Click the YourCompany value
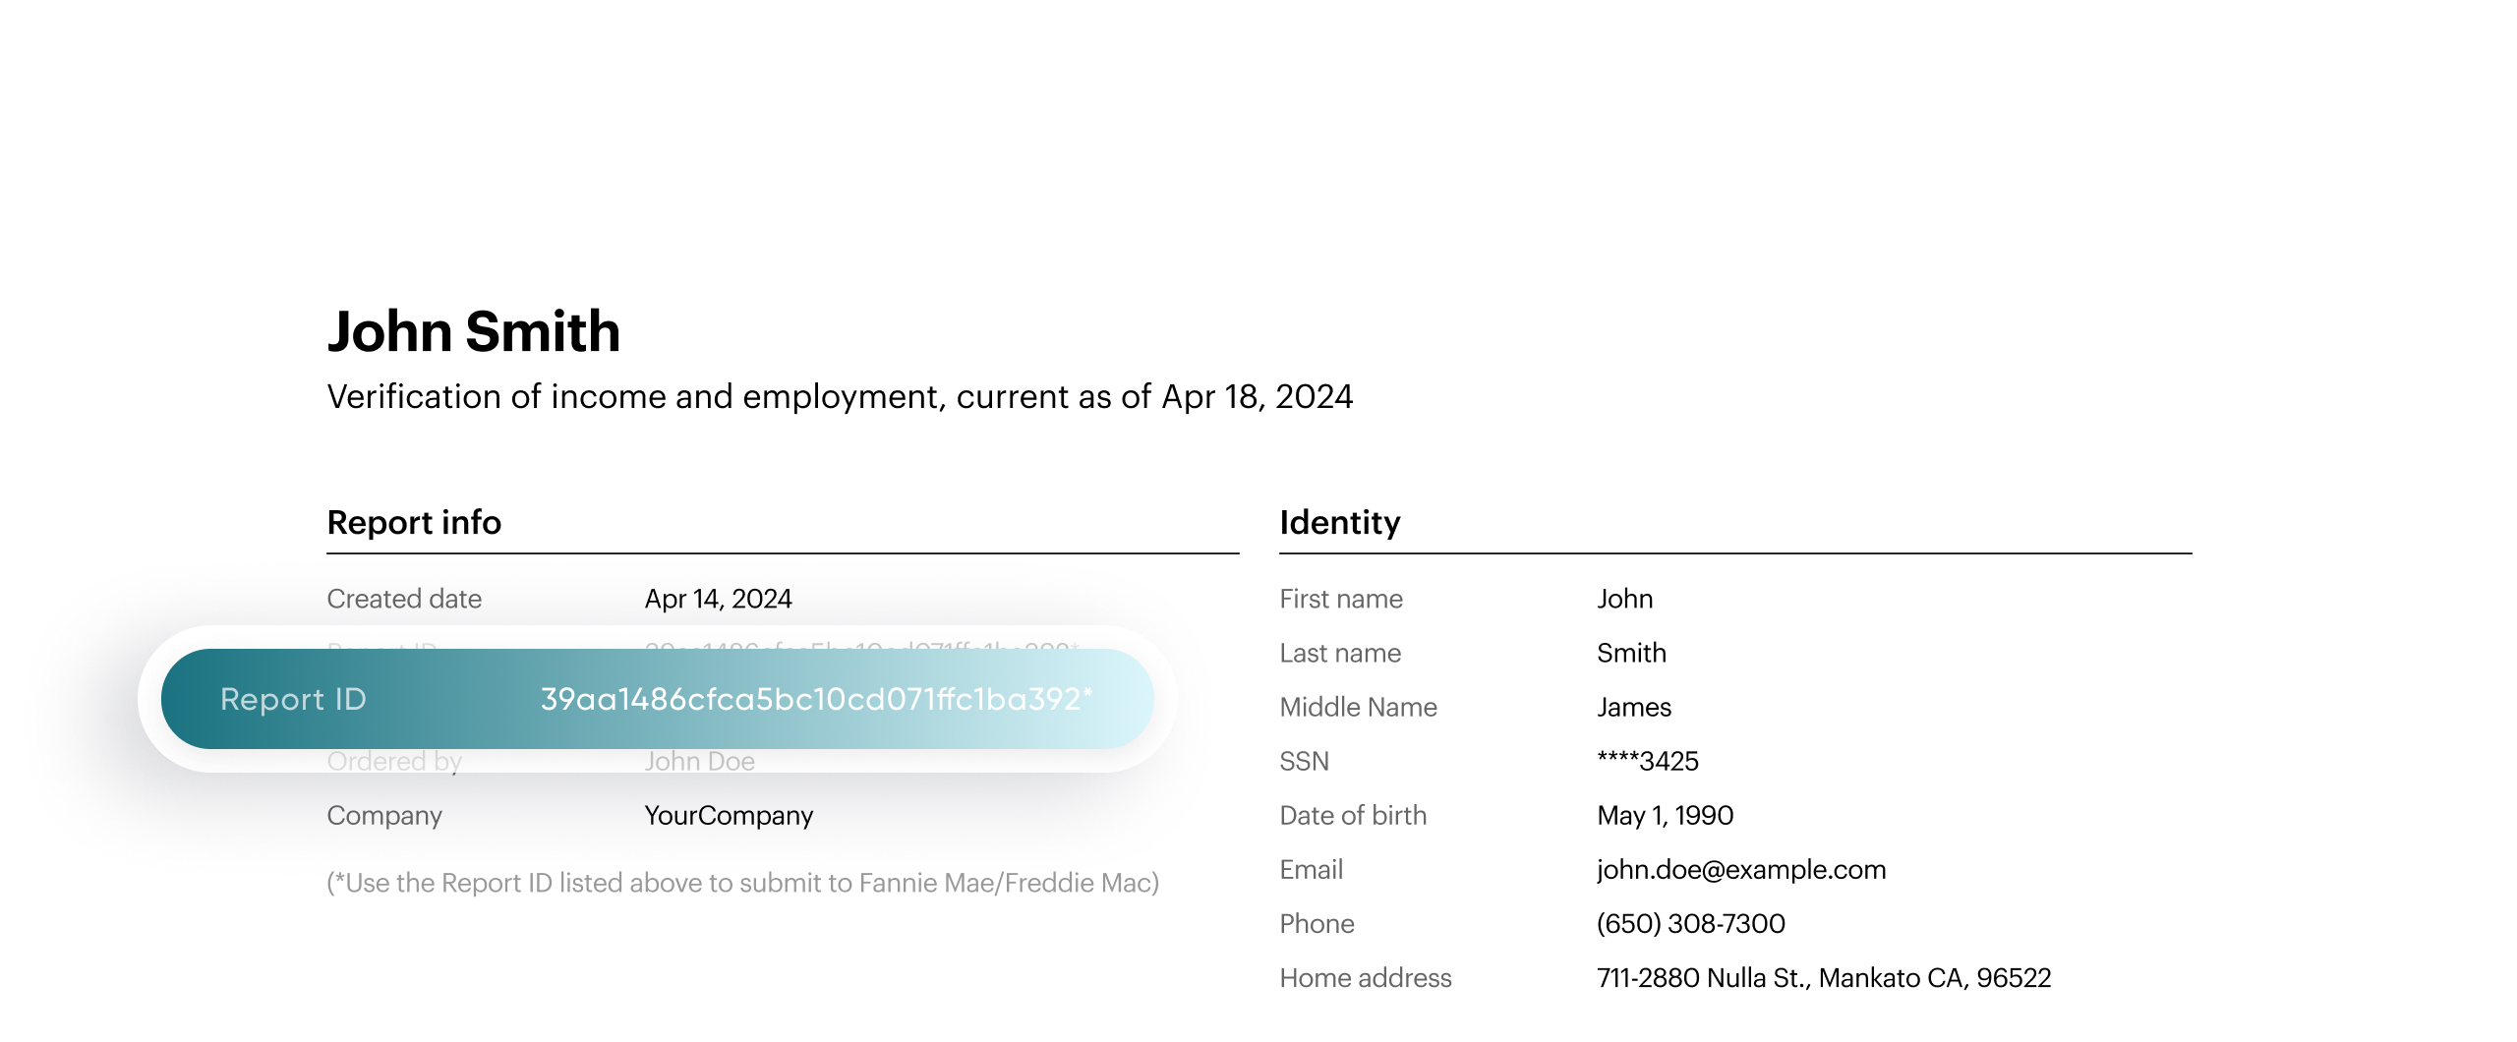Image resolution: width=2517 pixels, height=1042 pixels. click(729, 816)
